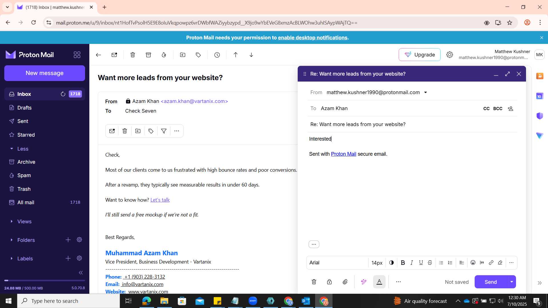Go to next conversation down arrow

point(251,55)
